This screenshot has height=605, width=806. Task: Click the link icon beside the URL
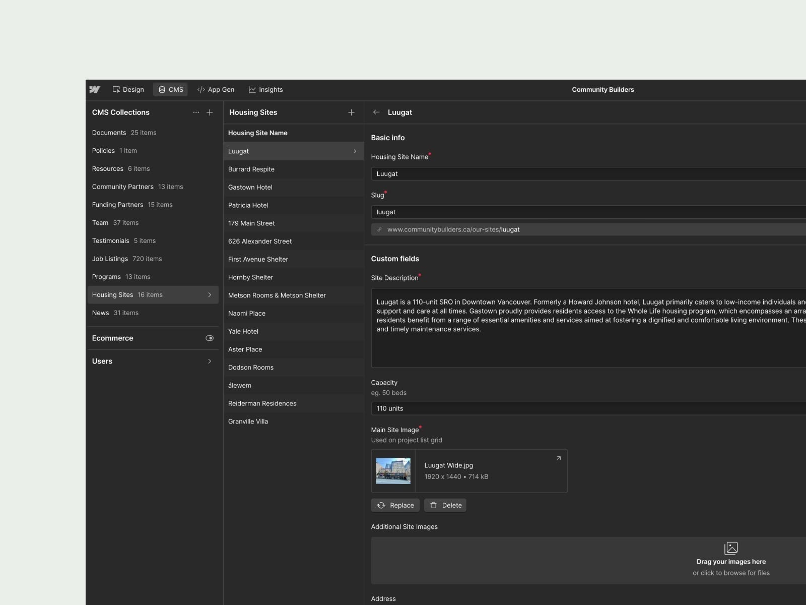(x=379, y=229)
